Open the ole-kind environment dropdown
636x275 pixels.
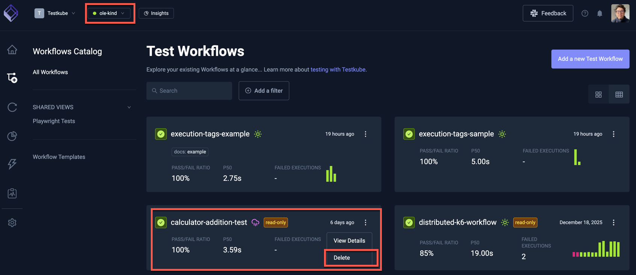pyautogui.click(x=109, y=13)
